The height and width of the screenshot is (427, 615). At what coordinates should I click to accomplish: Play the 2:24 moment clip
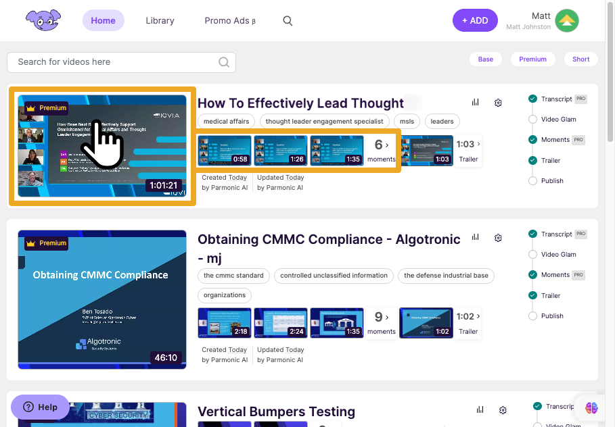tap(280, 323)
